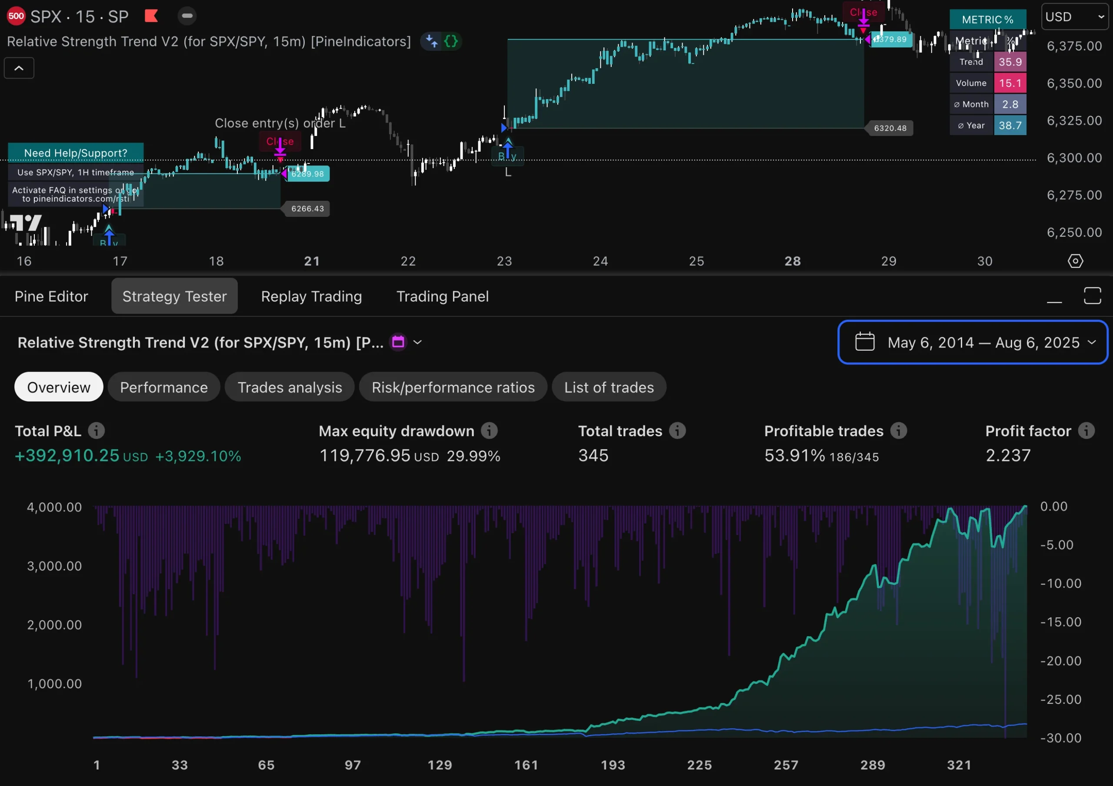Screen dimensions: 1113x786
Task: Click the Need Help/Support? label on chart
Action: tap(76, 153)
